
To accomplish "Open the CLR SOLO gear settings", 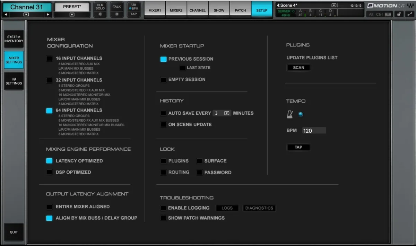I will click(x=100, y=14).
